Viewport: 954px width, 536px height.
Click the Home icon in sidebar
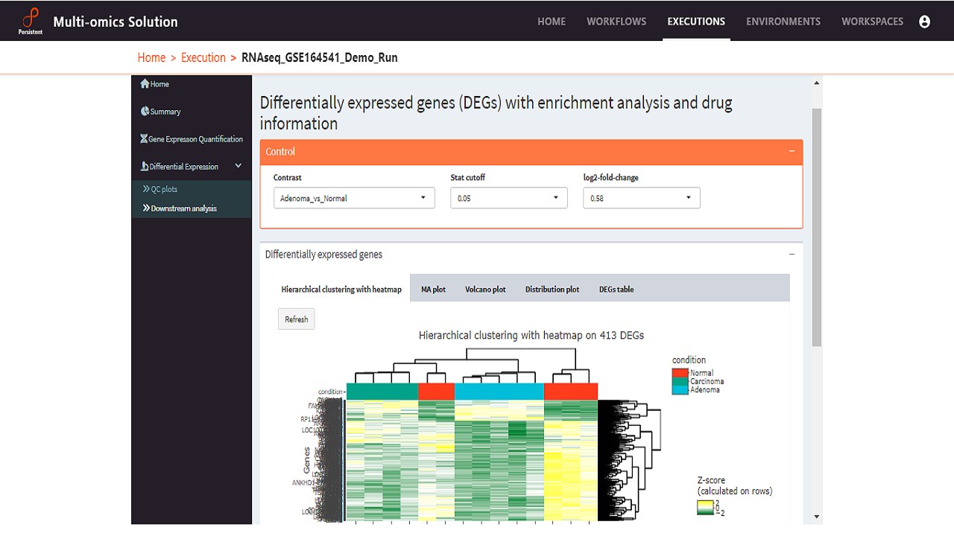[x=145, y=84]
